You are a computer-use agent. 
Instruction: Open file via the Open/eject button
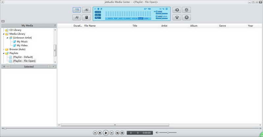coord(117,133)
